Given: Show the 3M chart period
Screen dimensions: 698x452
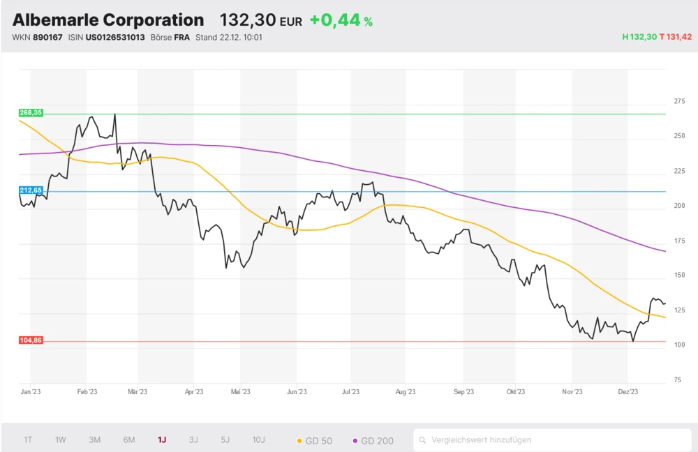Looking at the screenshot, I should coord(95,439).
